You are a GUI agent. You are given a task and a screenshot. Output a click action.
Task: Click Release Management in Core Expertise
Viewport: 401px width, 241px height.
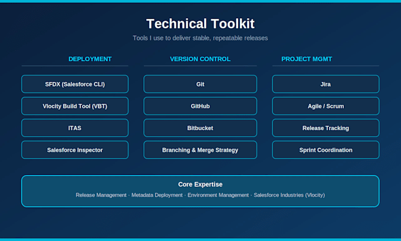point(101,195)
